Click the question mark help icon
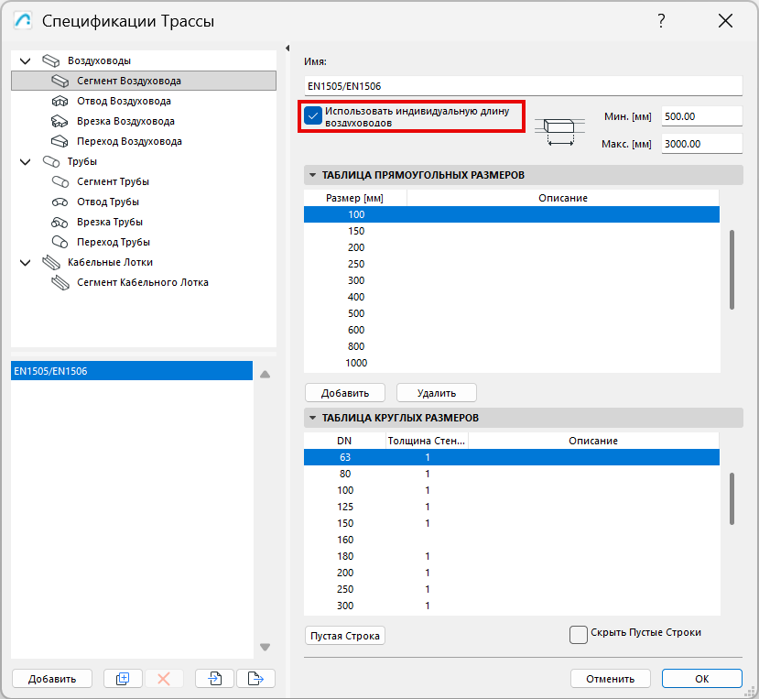This screenshot has height=699, width=759. pyautogui.click(x=661, y=21)
